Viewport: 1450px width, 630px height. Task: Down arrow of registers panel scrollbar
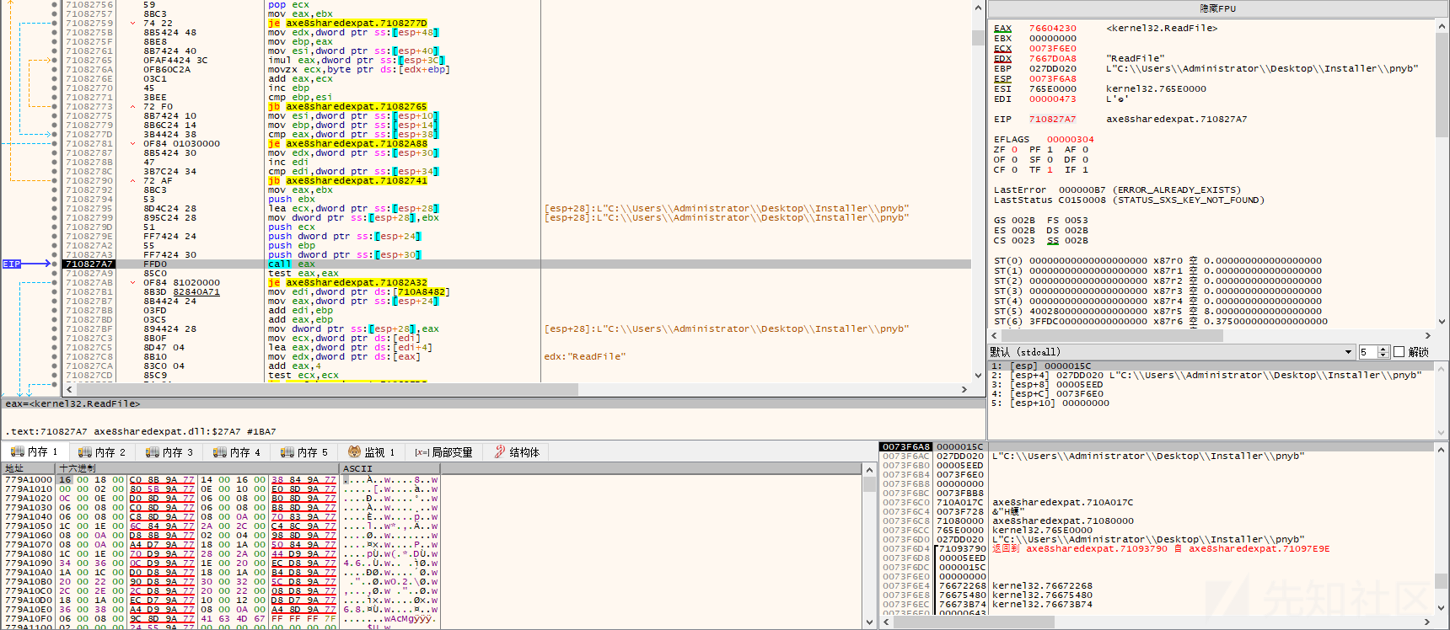(x=1442, y=322)
